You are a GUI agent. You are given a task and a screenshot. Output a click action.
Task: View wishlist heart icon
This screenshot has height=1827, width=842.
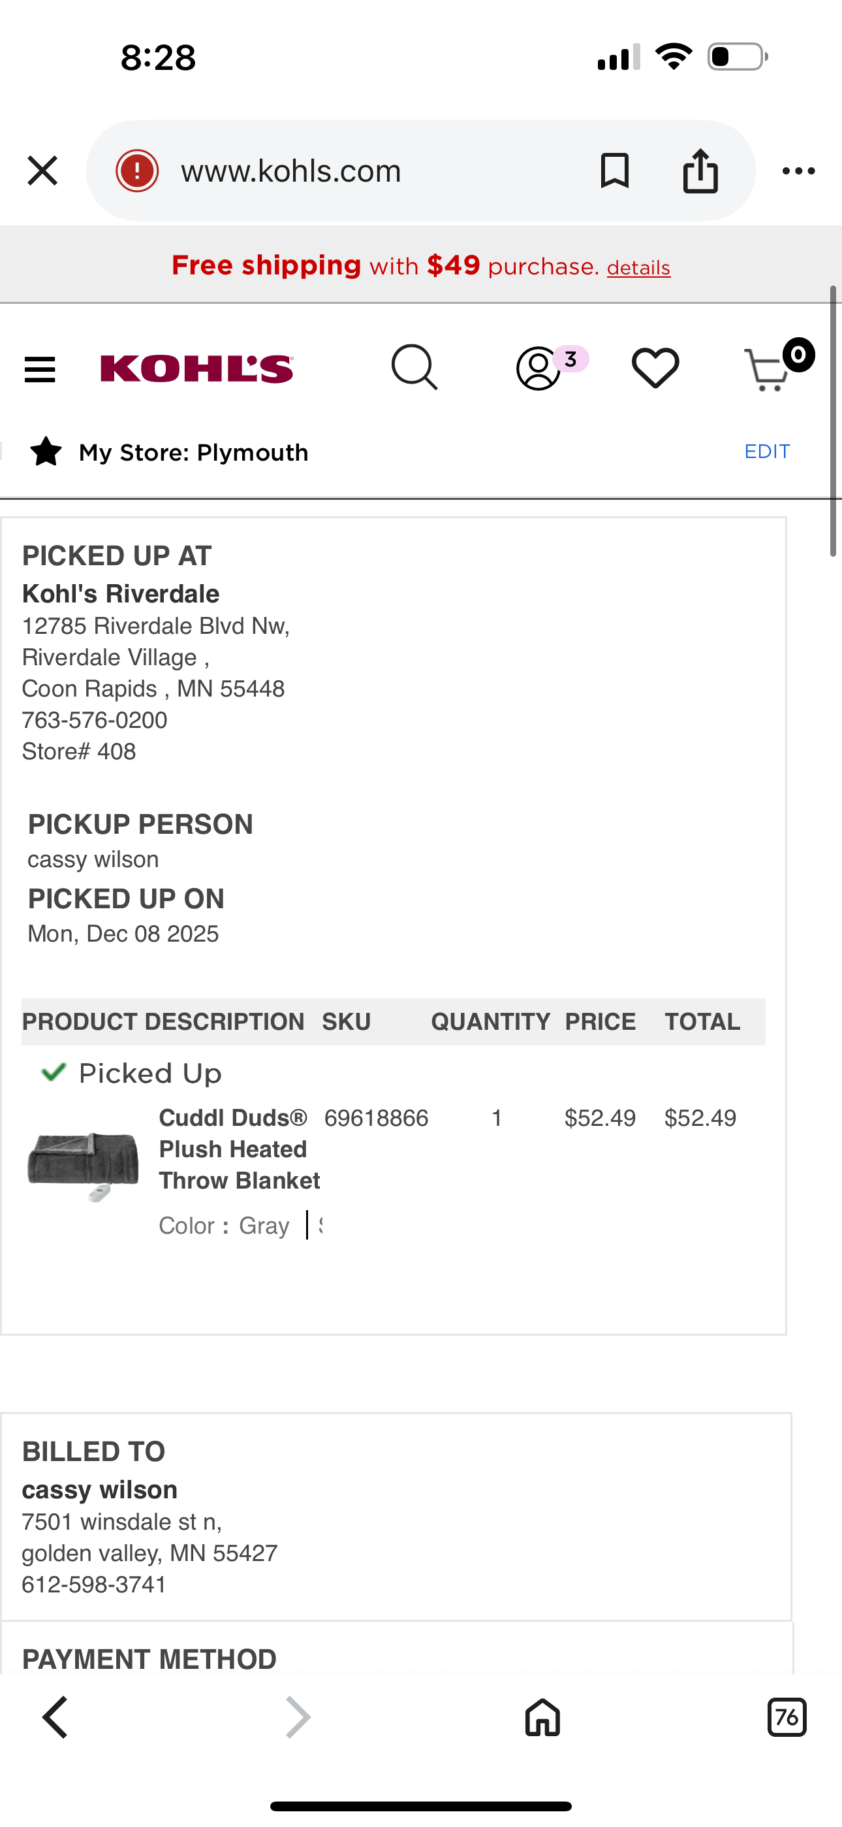click(655, 368)
